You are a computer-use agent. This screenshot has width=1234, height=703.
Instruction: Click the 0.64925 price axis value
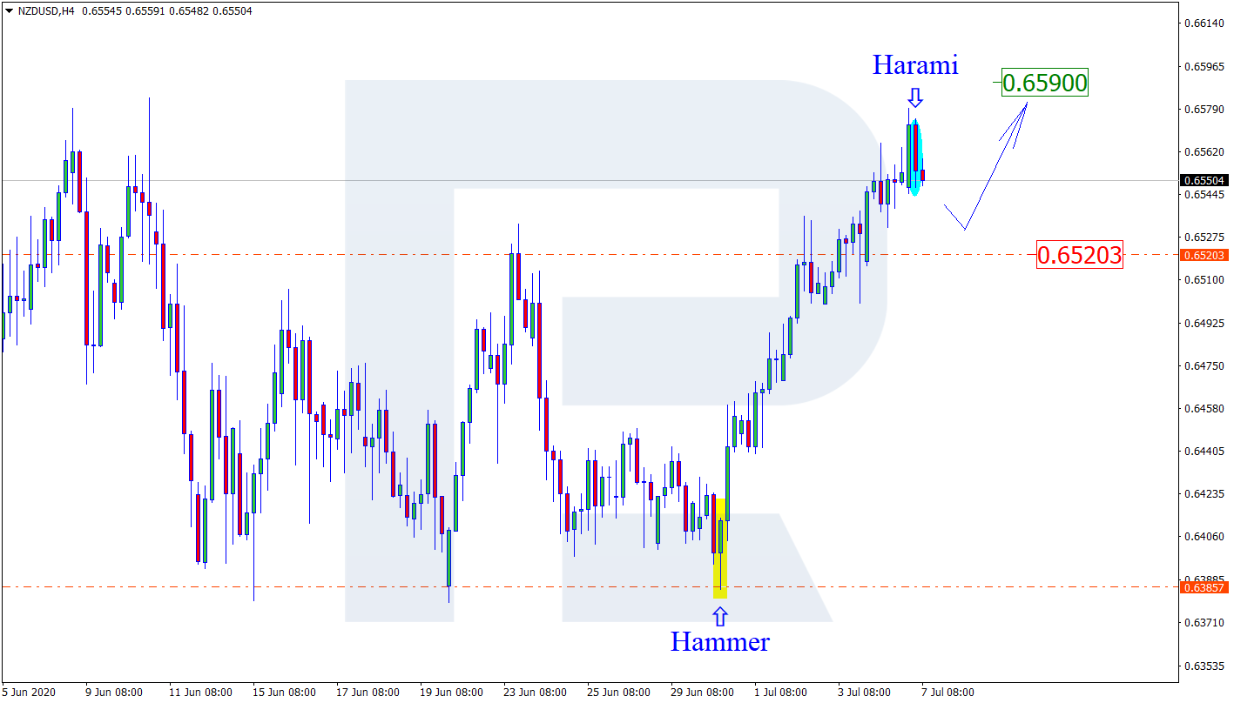click(x=1205, y=323)
